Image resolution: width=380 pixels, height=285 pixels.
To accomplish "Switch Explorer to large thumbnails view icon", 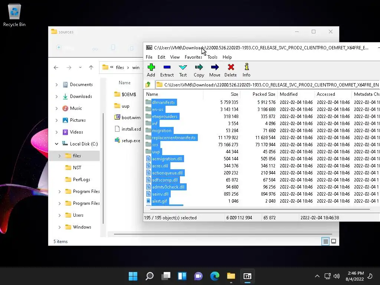I will (334, 241).
